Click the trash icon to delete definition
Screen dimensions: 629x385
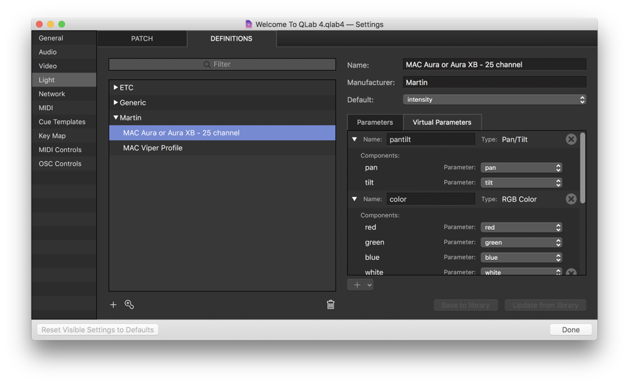pos(330,304)
